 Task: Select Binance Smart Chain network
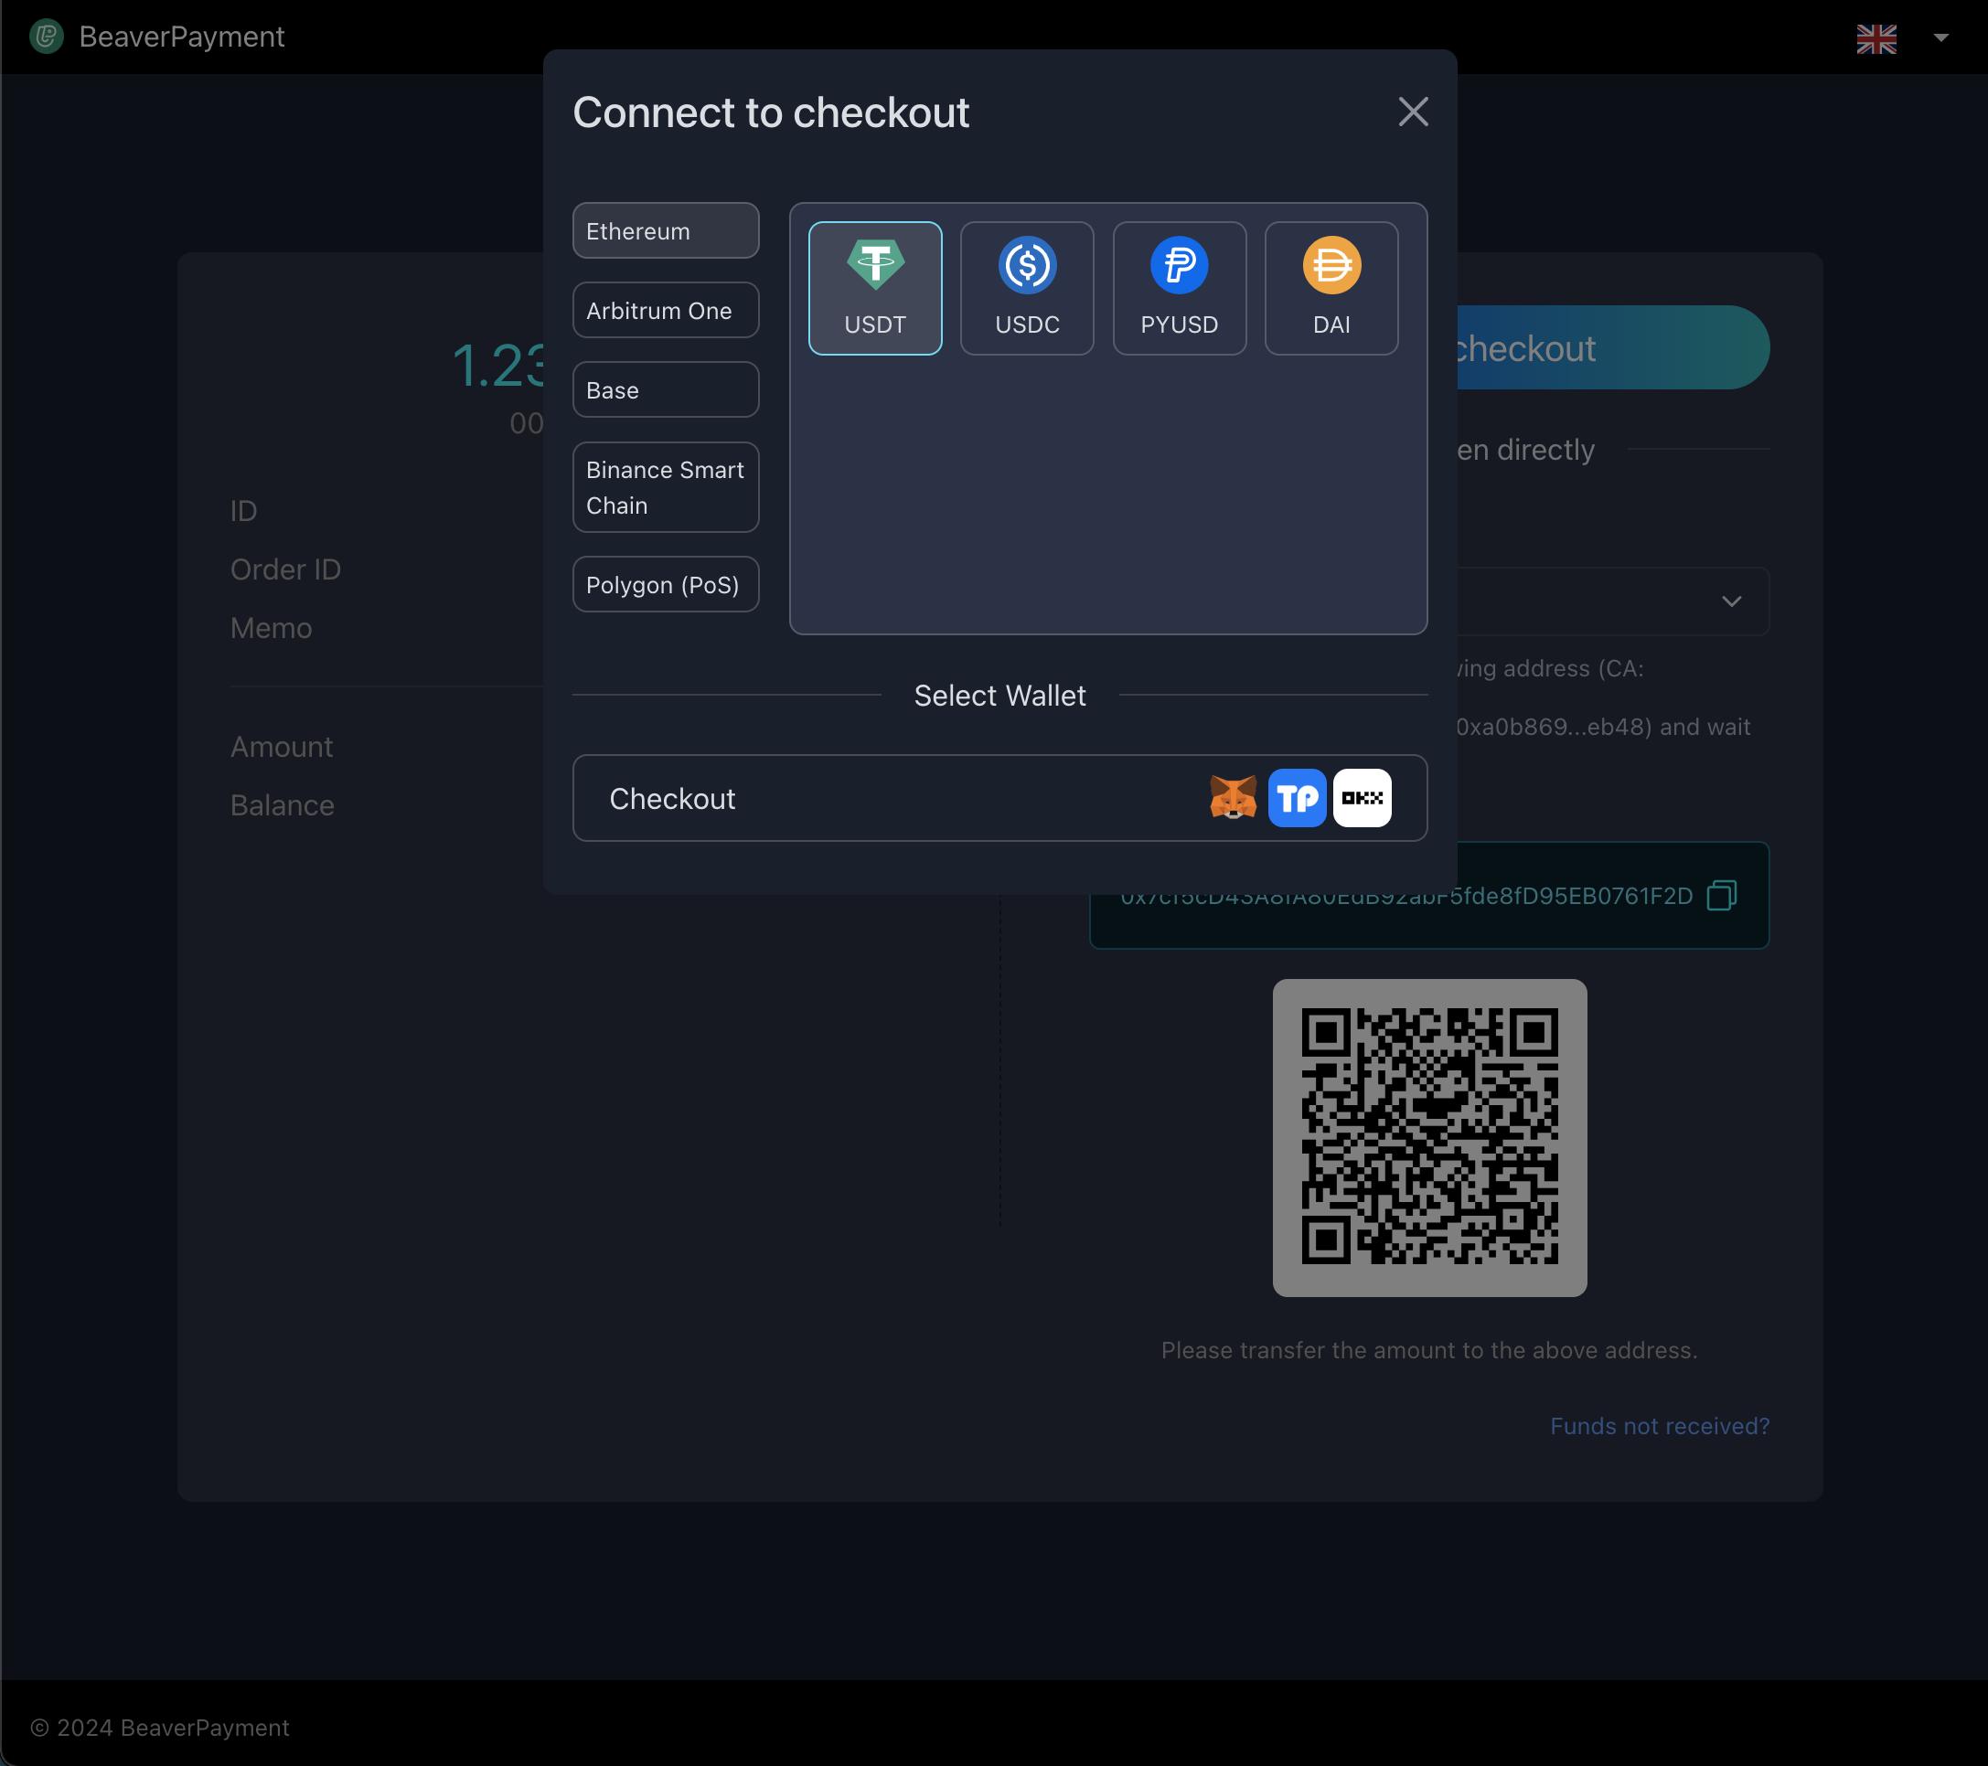[x=666, y=487]
